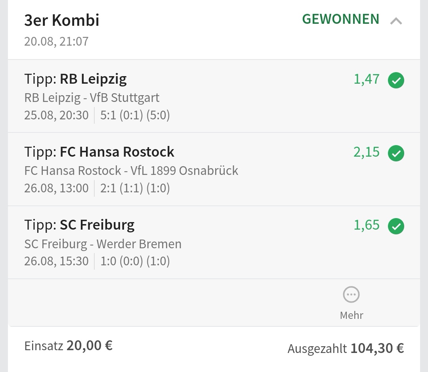
Task: Open the RB Leipzig - VfB Stuttgart match
Action: pyautogui.click(x=92, y=98)
